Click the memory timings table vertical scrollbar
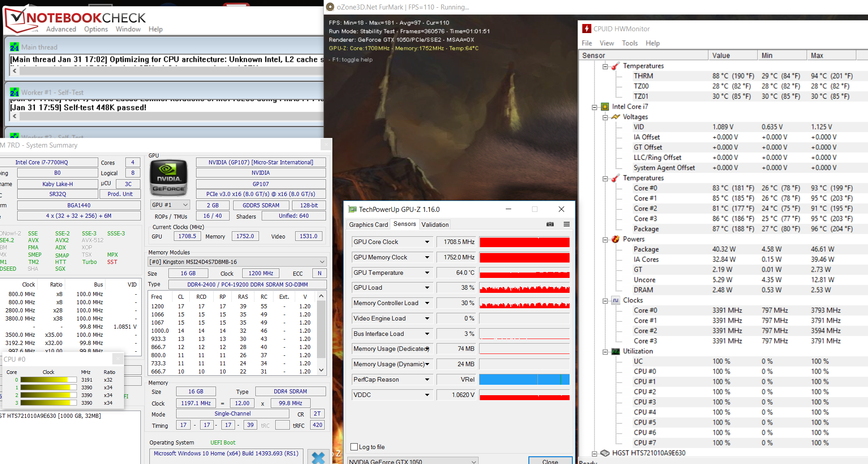 click(x=321, y=333)
